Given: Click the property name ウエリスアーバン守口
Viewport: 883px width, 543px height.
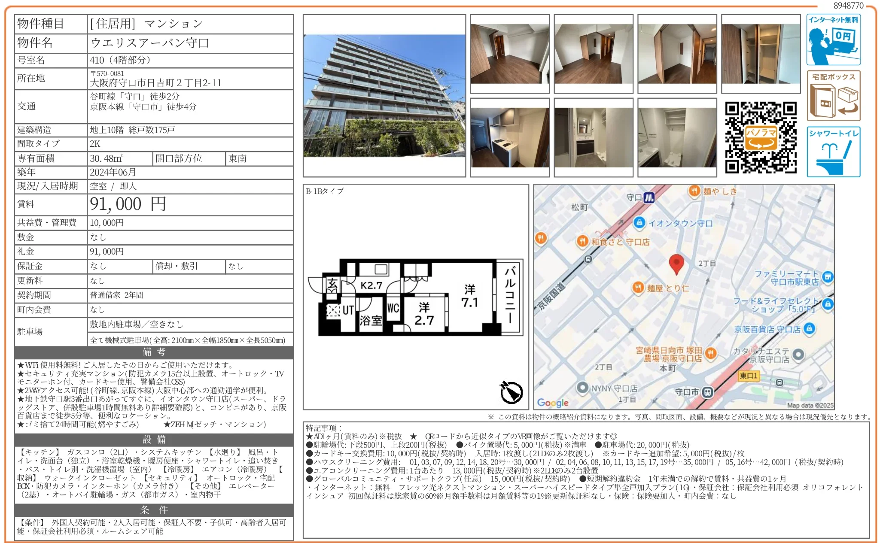Looking at the screenshot, I should pos(149,43).
